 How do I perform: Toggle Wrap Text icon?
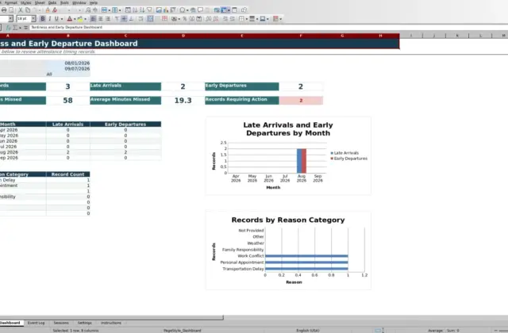click(x=140, y=19)
